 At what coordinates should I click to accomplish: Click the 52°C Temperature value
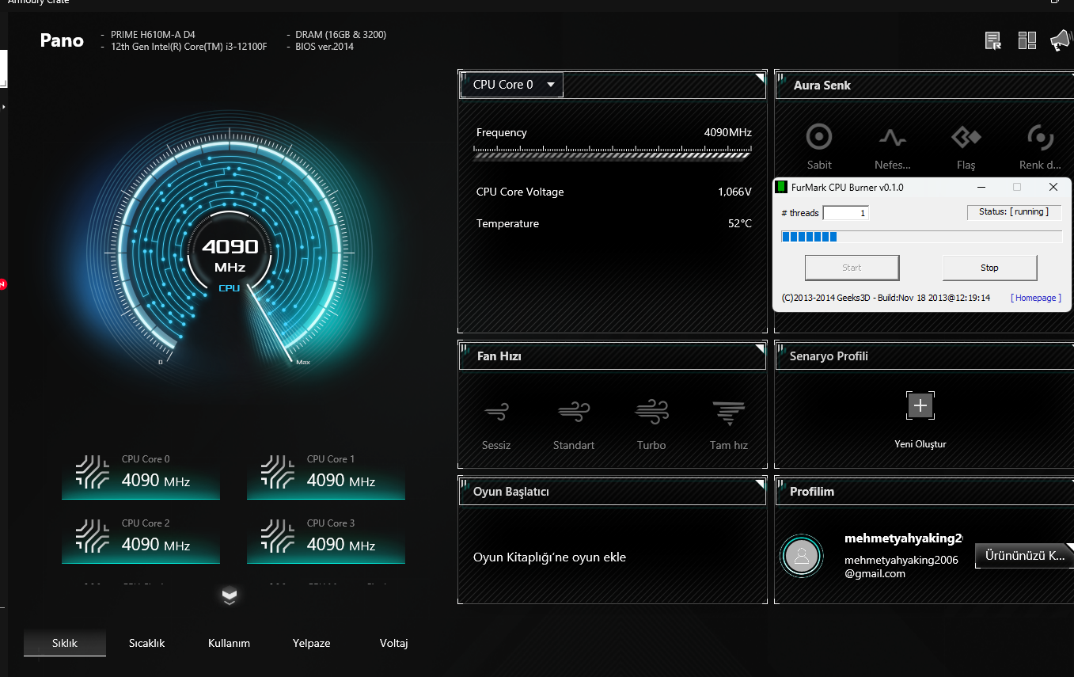[x=740, y=223]
